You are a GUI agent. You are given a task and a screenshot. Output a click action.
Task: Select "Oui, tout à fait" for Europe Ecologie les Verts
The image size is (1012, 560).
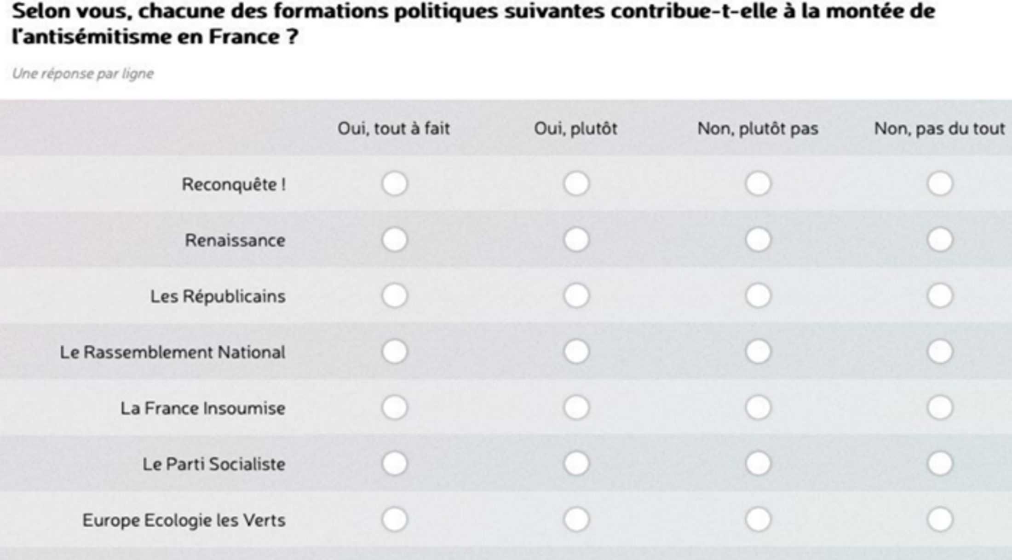394,520
